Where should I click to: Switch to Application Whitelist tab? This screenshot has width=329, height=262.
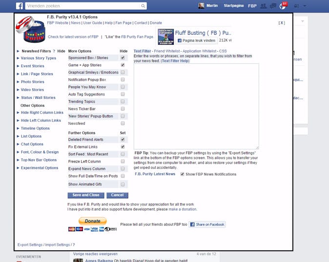pyautogui.click(x=199, y=51)
